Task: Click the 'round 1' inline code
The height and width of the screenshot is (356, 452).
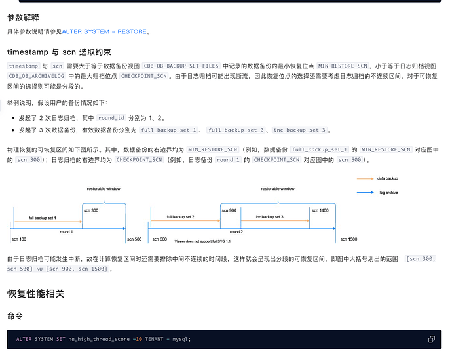Action: [228, 160]
